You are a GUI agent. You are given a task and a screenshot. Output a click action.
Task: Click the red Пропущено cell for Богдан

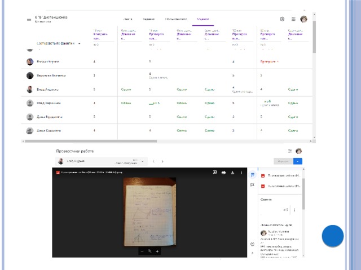point(270,61)
